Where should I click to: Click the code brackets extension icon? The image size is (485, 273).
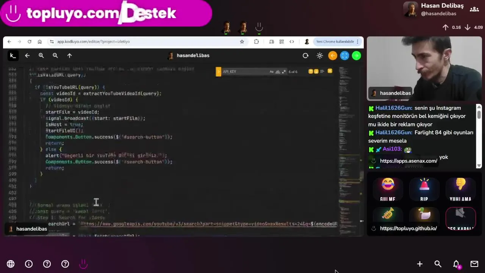pos(292,42)
